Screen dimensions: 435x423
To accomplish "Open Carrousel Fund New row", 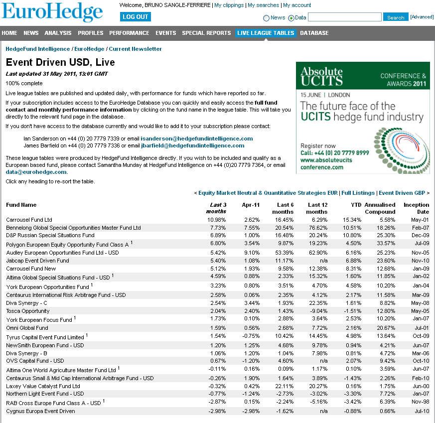I will coord(31,269).
